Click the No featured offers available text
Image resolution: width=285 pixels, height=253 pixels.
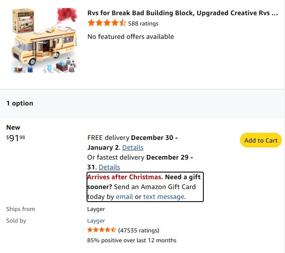tap(131, 37)
